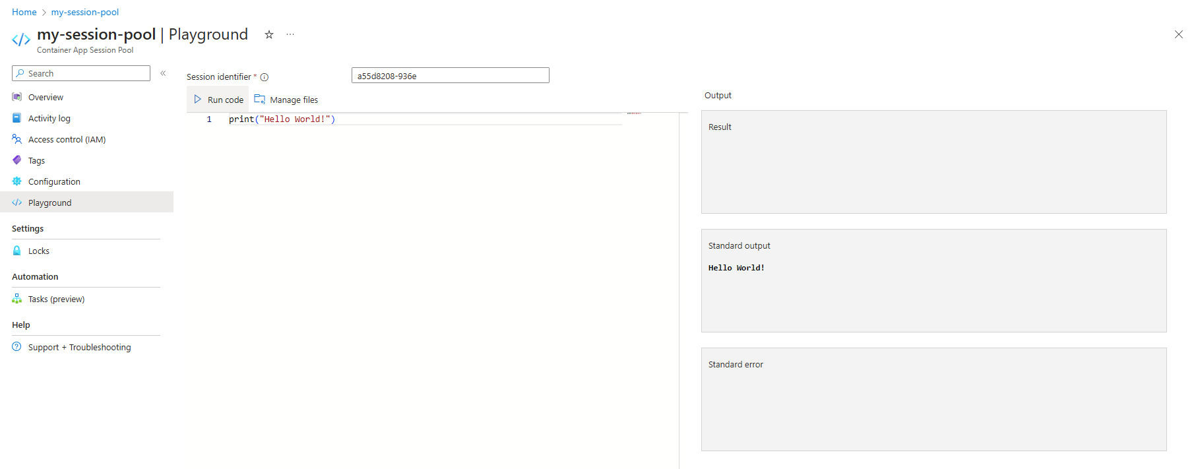
Task: Click the Run code play icon
Action: coord(197,100)
